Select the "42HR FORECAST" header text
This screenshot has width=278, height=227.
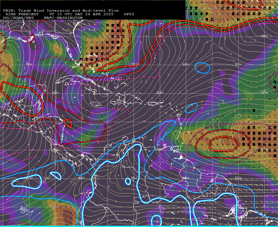pos(22,14)
